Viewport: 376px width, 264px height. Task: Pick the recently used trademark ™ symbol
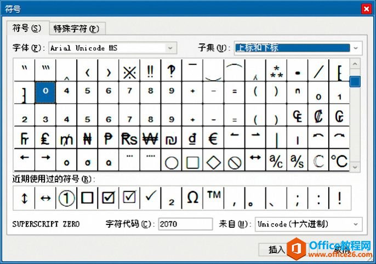tap(213, 198)
